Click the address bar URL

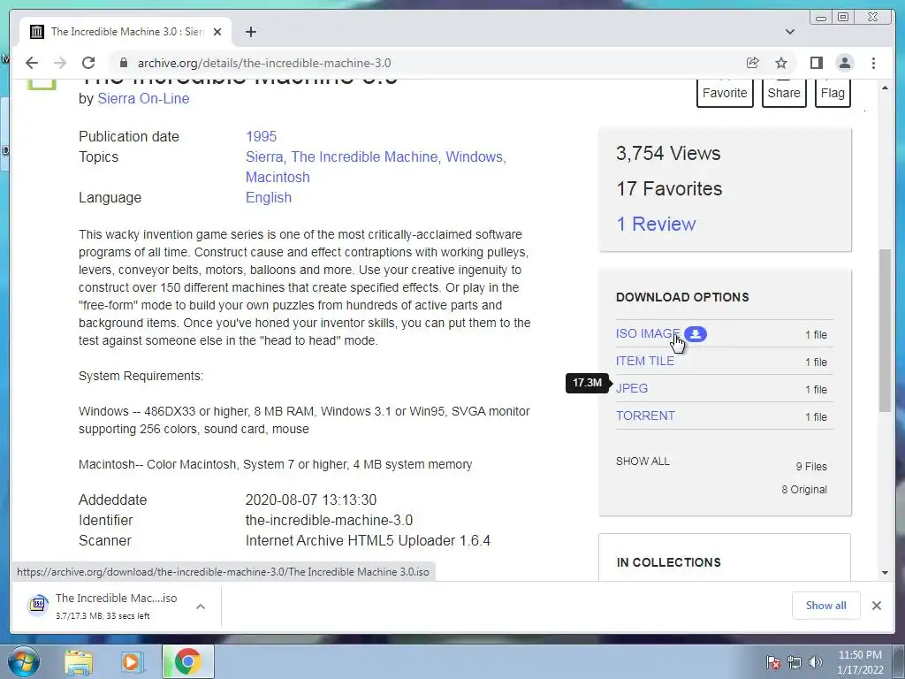point(264,63)
